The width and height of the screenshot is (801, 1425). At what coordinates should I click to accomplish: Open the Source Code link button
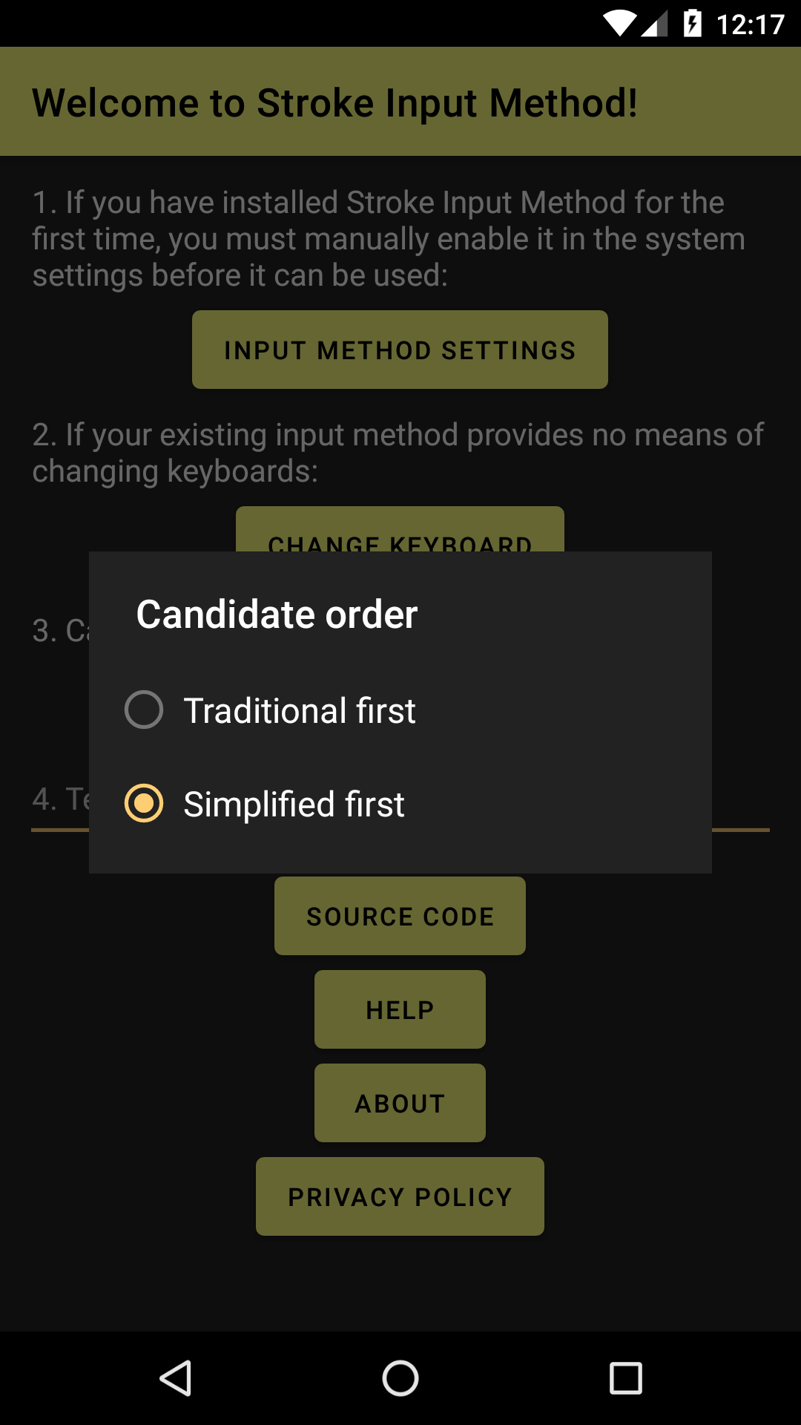click(400, 916)
